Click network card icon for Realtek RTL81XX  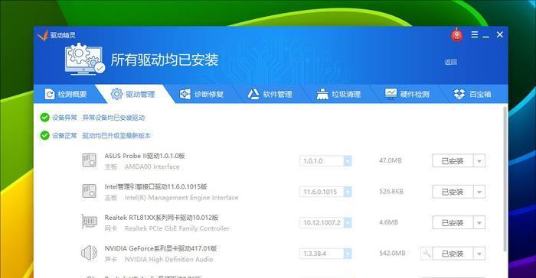90,222
